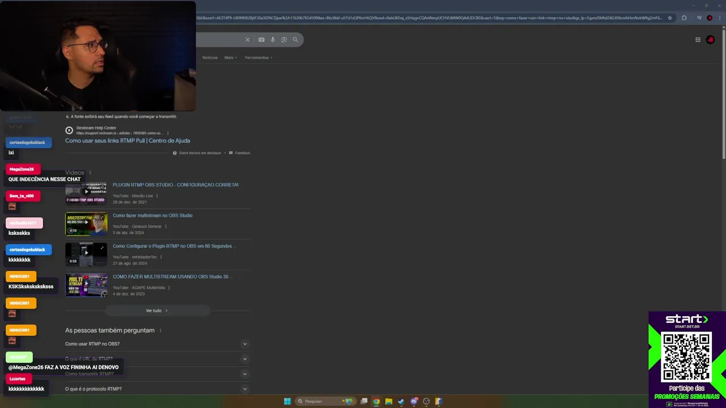The image size is (726, 408).
Task: Click the date 27 de ago. de 2024
Action: click(x=130, y=263)
